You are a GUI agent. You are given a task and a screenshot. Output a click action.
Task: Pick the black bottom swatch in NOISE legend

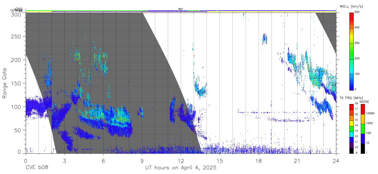click(x=362, y=149)
